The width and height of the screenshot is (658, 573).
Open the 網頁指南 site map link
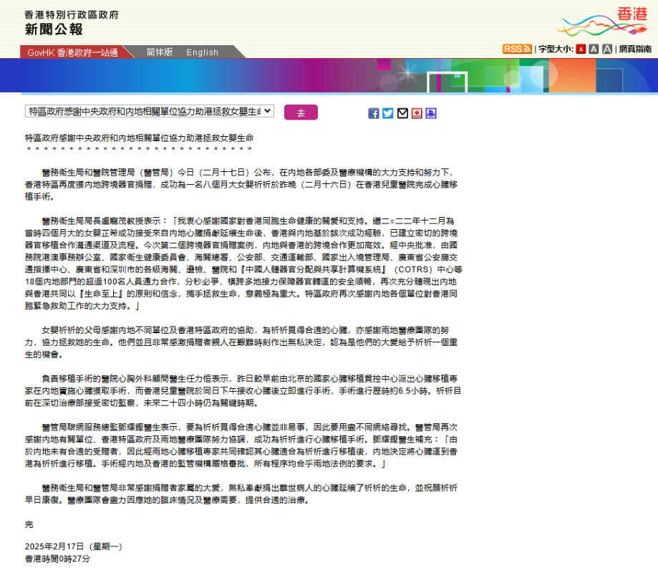635,49
